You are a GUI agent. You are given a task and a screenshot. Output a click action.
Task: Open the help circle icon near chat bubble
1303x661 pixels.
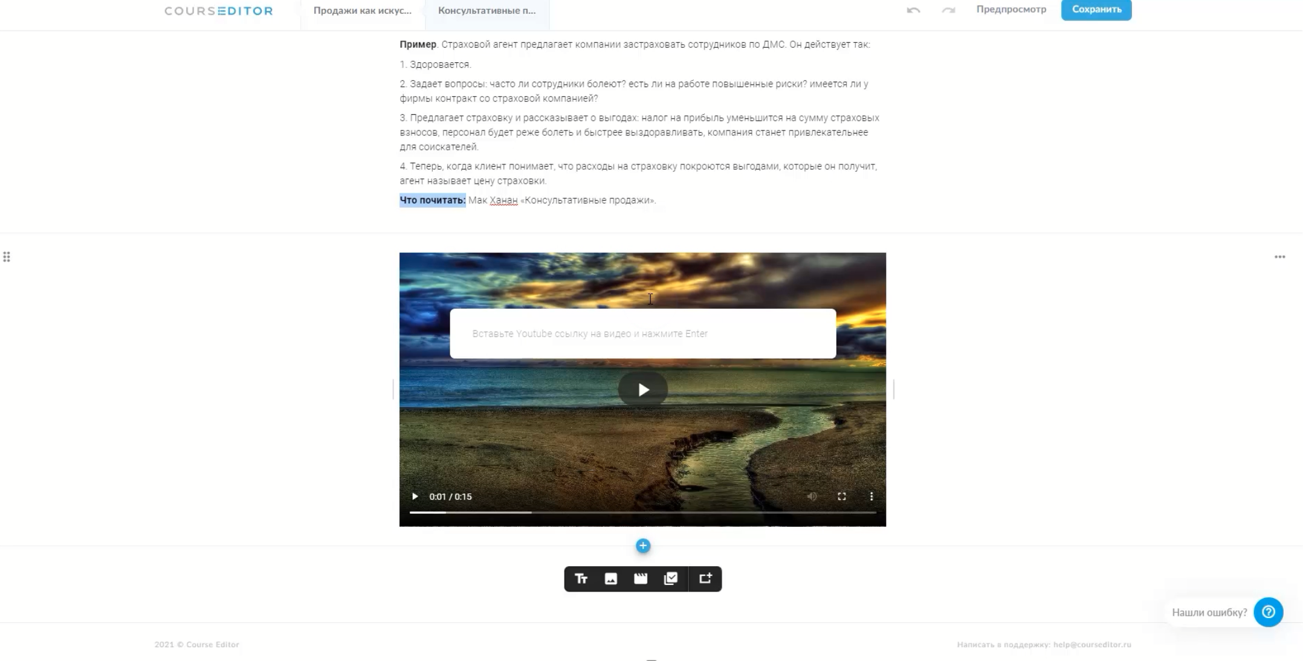(x=1268, y=612)
